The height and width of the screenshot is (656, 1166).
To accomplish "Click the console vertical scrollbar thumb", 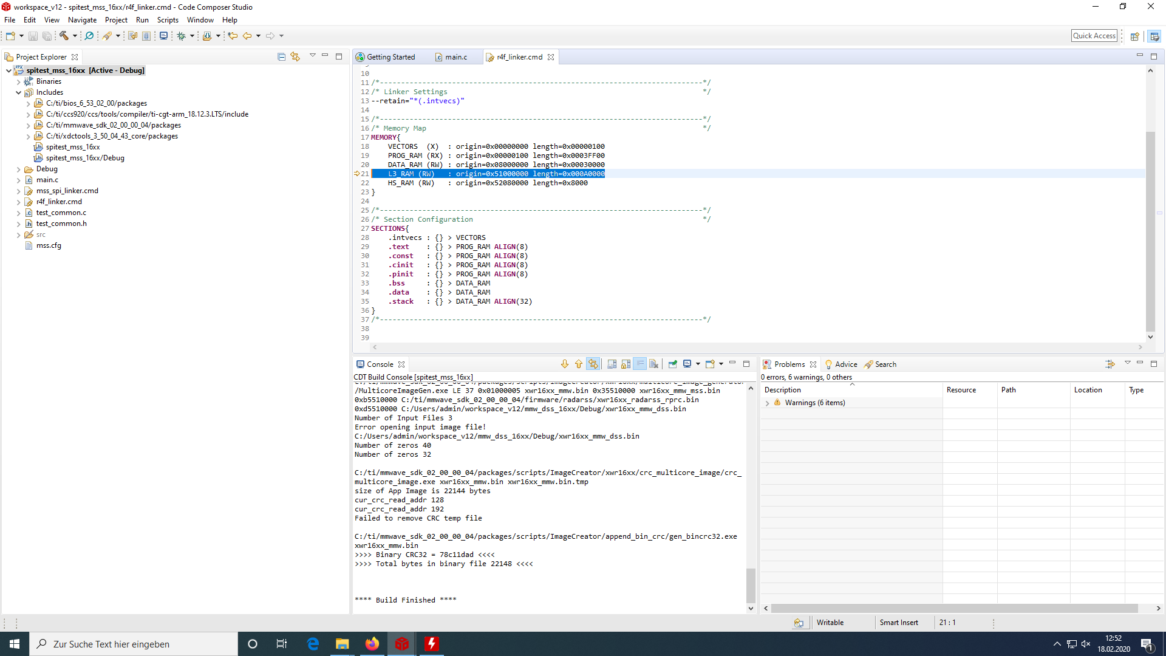I will (751, 585).
